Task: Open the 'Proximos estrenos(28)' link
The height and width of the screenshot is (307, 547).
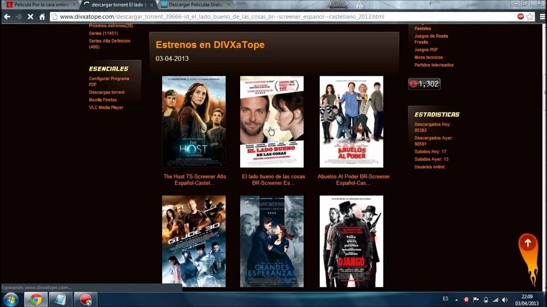Action: (x=111, y=26)
